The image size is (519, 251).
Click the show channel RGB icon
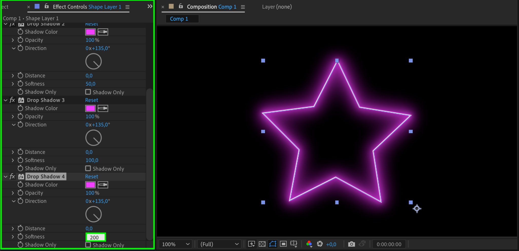(309, 244)
